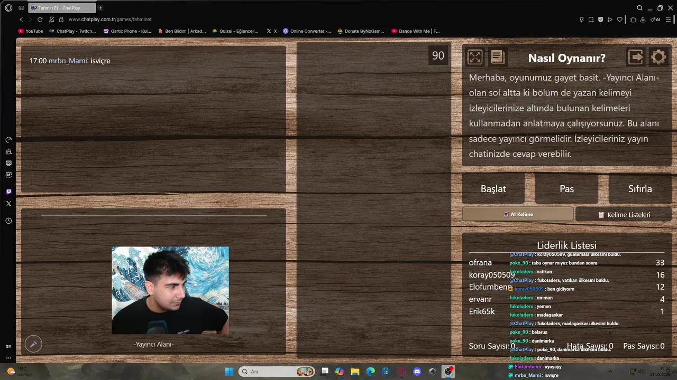The height and width of the screenshot is (380, 677).
Task: Open game settings gear icon
Action: pos(658,57)
